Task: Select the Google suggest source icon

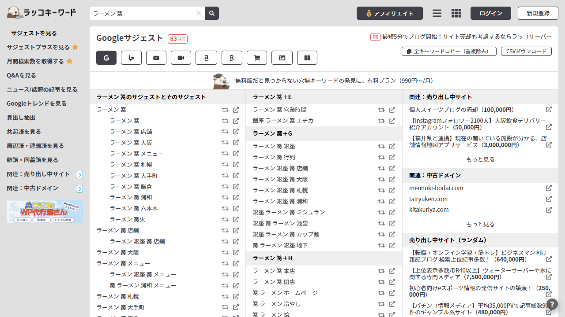Action: 106,58
